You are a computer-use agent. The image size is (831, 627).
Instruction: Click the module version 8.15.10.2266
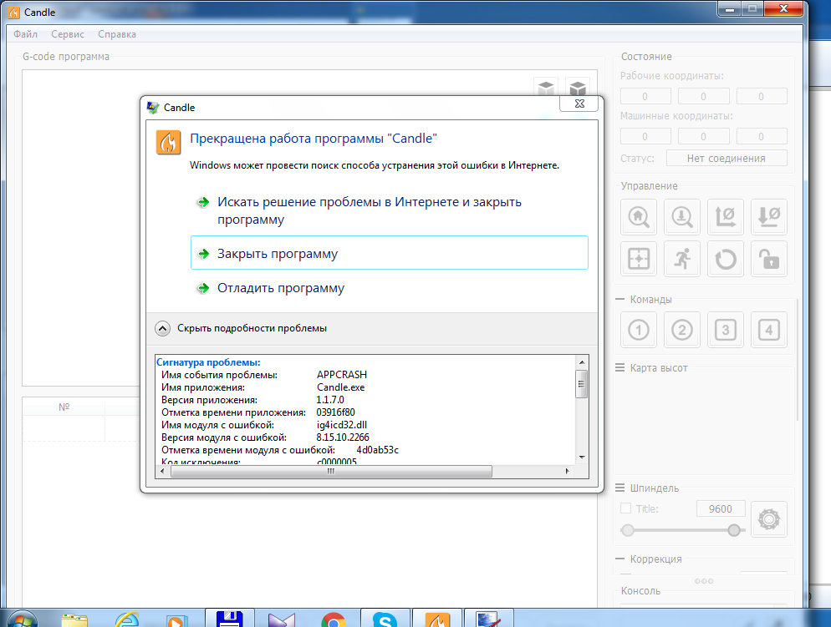(343, 437)
